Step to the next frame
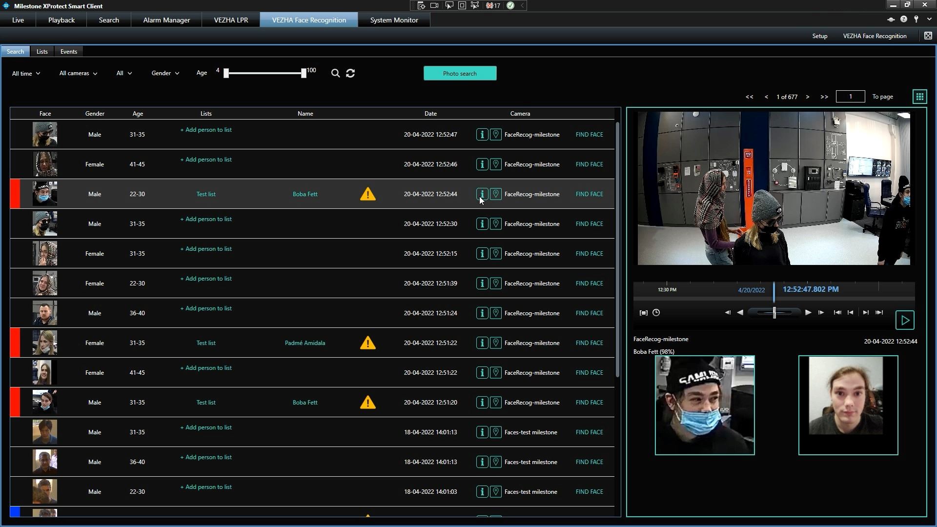This screenshot has height=527, width=937. (821, 313)
